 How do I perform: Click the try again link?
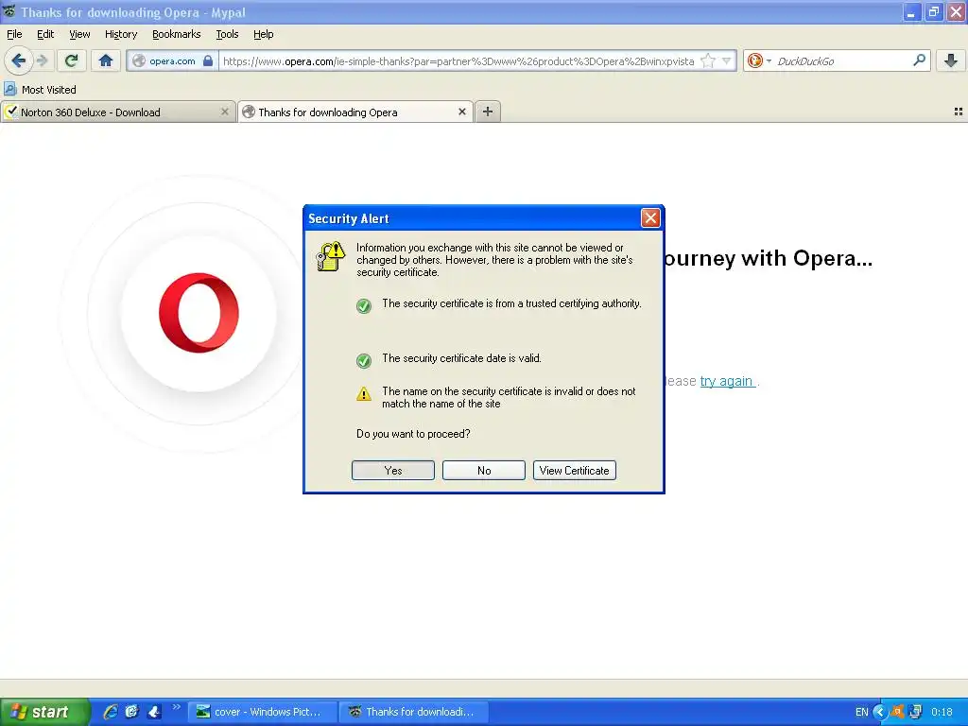point(727,381)
